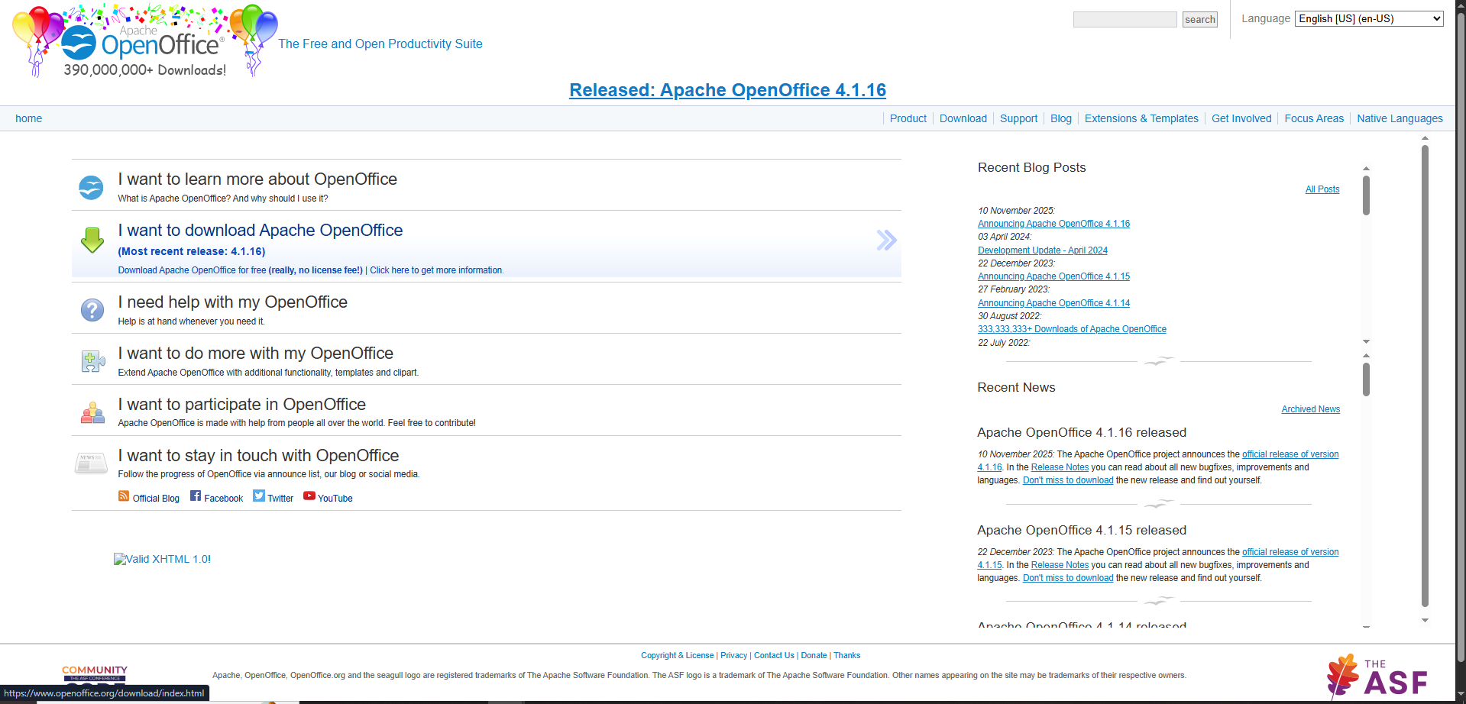
Task: Click the Archived News link
Action: coord(1310,409)
